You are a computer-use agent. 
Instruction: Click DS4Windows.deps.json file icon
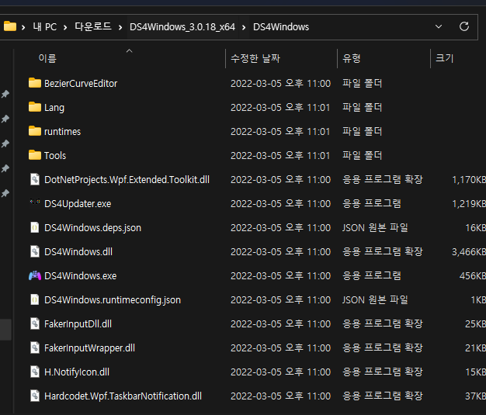[x=35, y=227]
